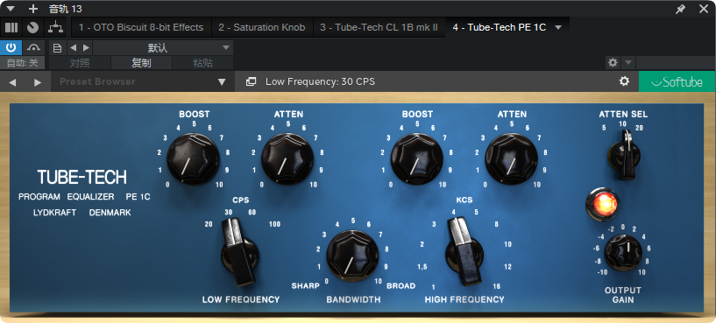716x323 pixels.
Task: Click the Softube logo button
Action: click(677, 81)
